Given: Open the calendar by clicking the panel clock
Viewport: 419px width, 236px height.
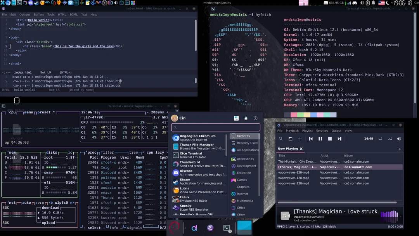Looking at the screenshot, I should (x=403, y=3).
